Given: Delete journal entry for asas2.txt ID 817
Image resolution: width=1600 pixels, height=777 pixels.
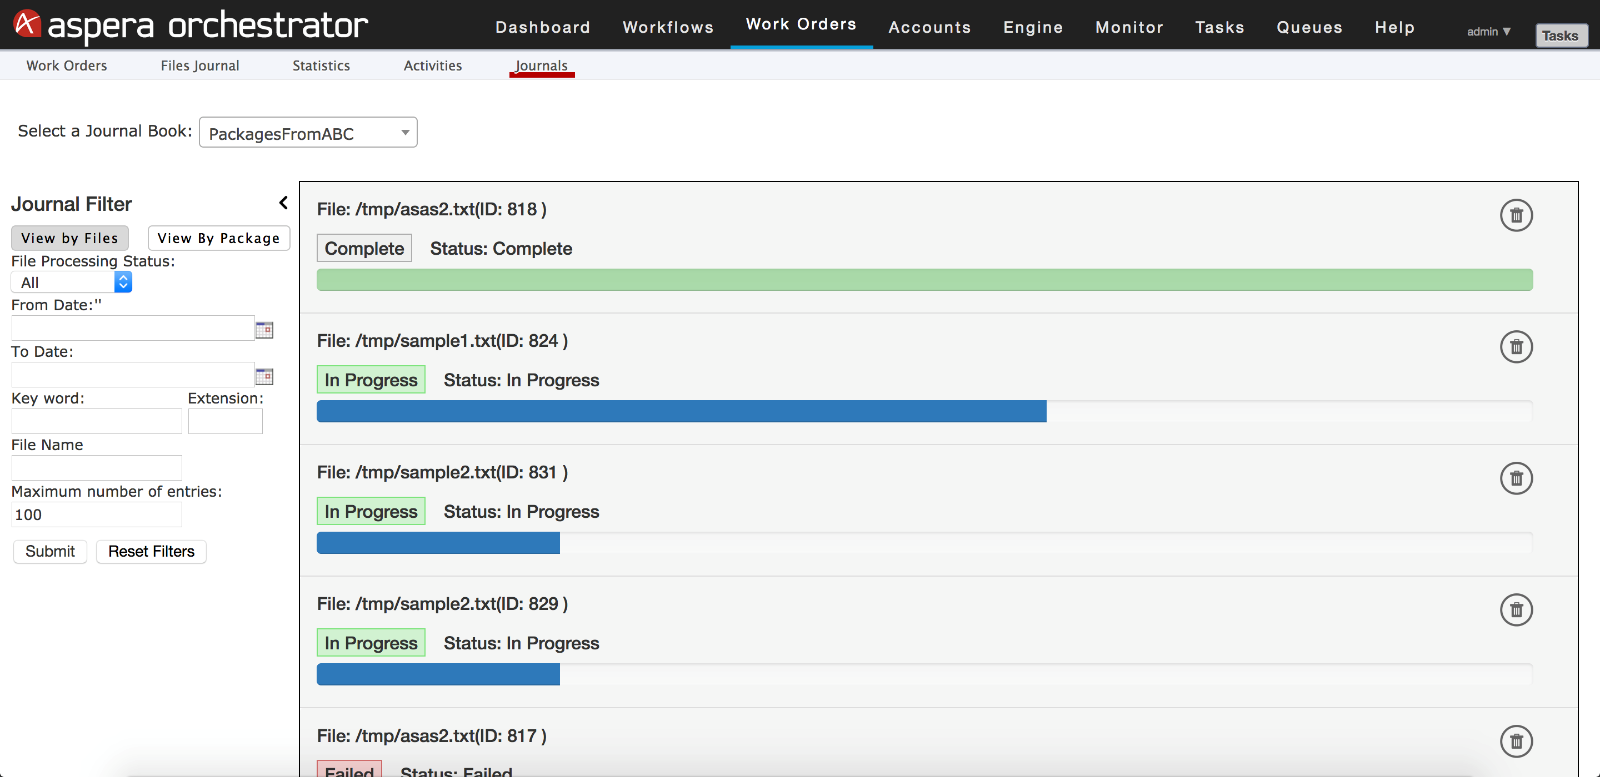Looking at the screenshot, I should (1516, 741).
